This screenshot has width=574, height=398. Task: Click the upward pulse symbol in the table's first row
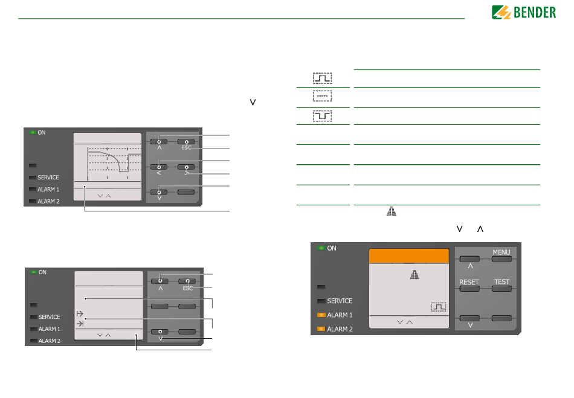pos(322,79)
